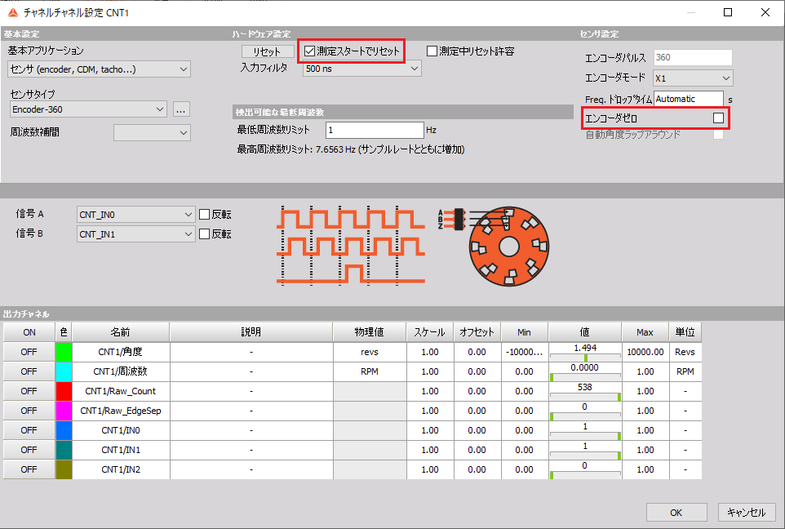Open エンコーダモード X1 dropdown
The width and height of the screenshot is (785, 529).
click(693, 78)
